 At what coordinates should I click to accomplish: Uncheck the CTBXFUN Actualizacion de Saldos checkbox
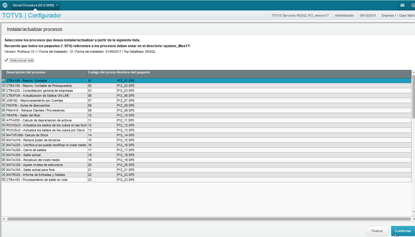[3, 95]
